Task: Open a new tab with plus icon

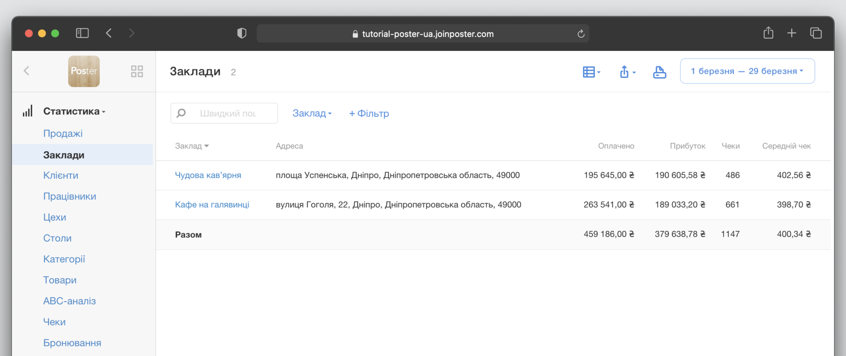Action: click(792, 33)
